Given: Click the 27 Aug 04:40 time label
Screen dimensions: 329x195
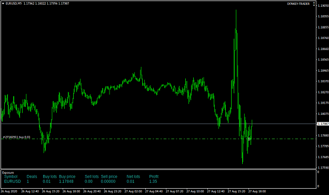Looking at the screenshot, I should point(154,191).
